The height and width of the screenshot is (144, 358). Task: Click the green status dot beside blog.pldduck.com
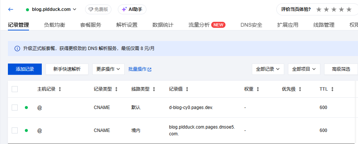coord(27,9)
